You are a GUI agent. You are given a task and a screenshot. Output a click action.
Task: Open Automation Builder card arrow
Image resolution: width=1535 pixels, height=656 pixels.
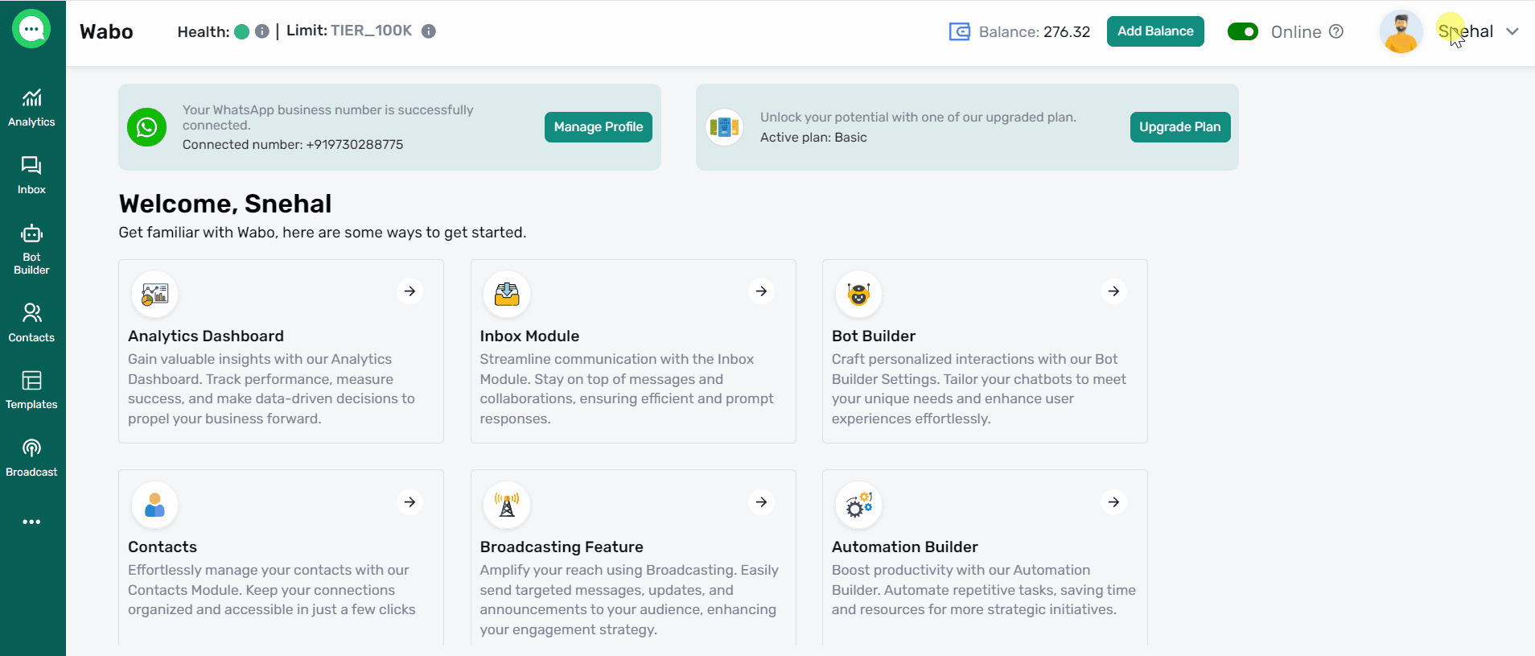point(1113,502)
